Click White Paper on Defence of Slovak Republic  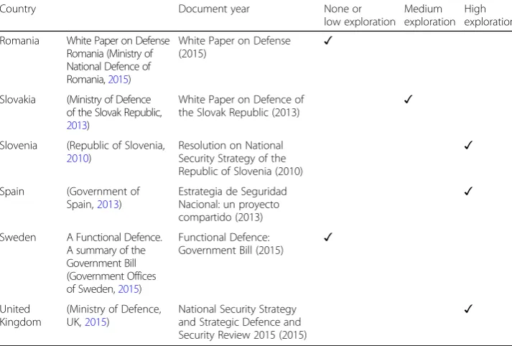tap(241, 106)
